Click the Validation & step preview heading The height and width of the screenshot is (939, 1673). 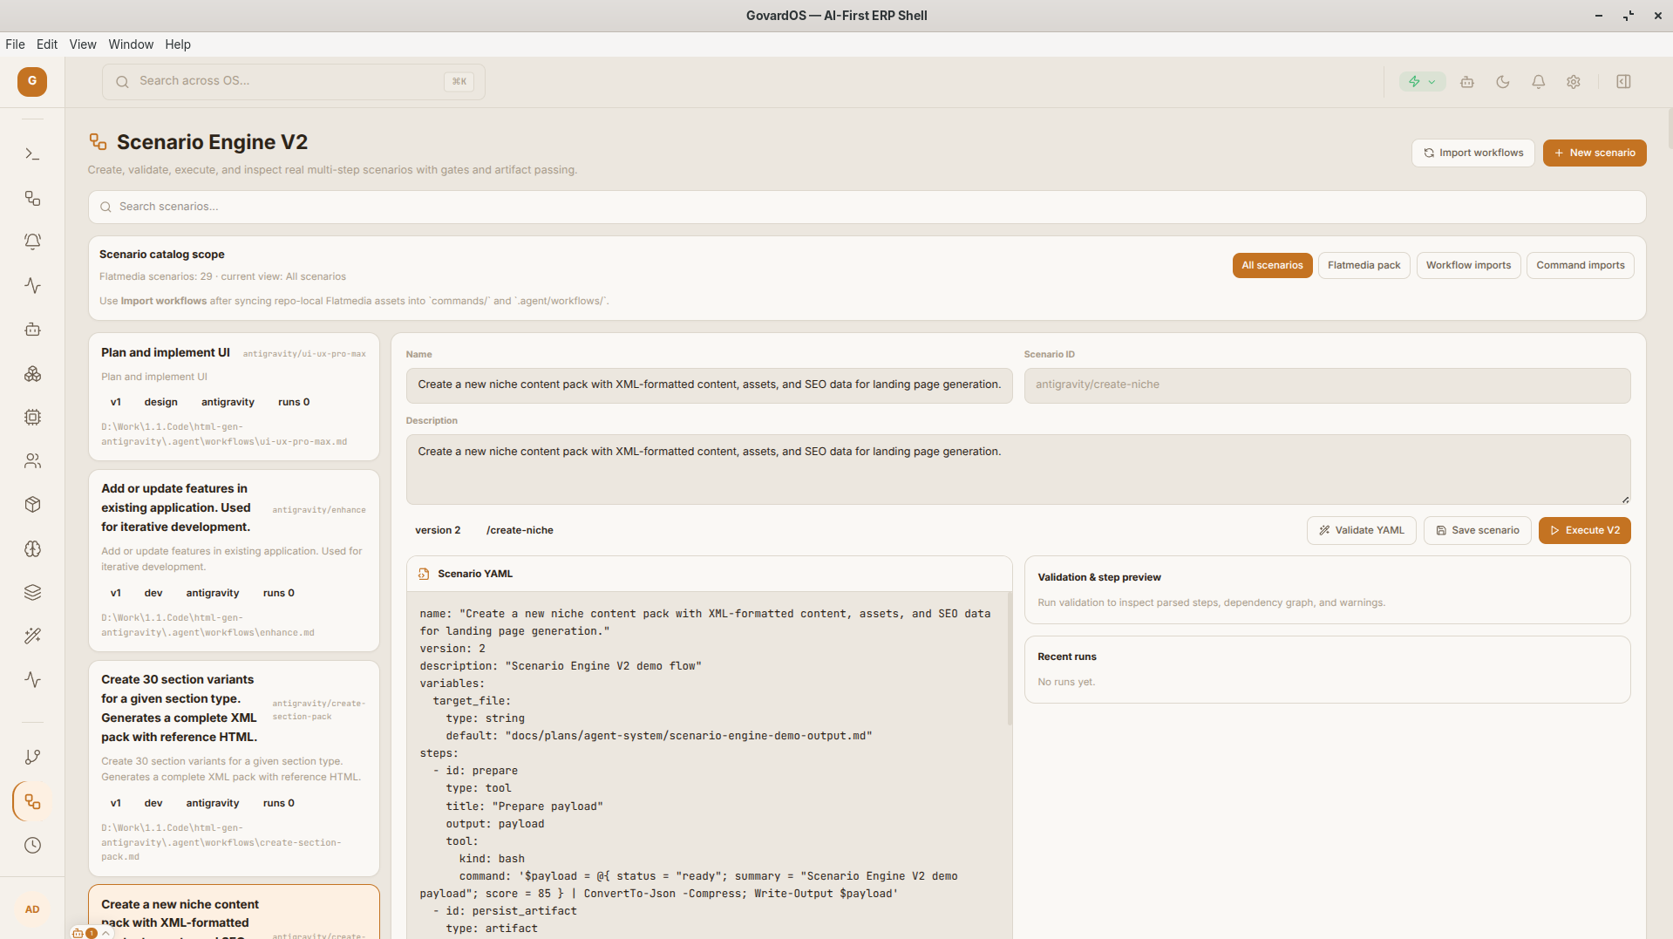tap(1099, 578)
